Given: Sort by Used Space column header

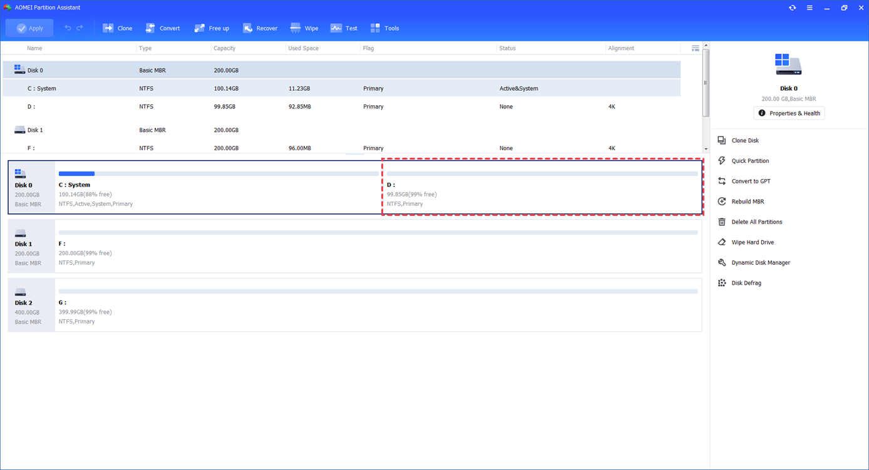Looking at the screenshot, I should pos(303,48).
